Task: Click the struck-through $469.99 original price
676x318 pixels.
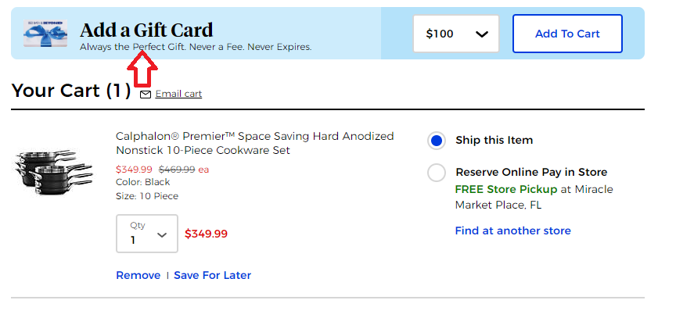Action: pyautogui.click(x=177, y=169)
